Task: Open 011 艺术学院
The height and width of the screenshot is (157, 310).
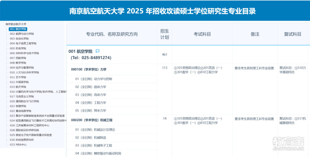Action: 18,77
